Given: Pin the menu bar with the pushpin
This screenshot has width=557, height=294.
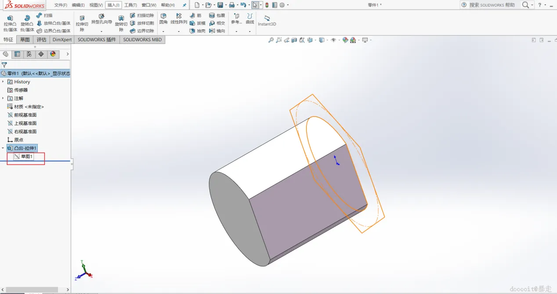Looking at the screenshot, I should pos(184,5).
